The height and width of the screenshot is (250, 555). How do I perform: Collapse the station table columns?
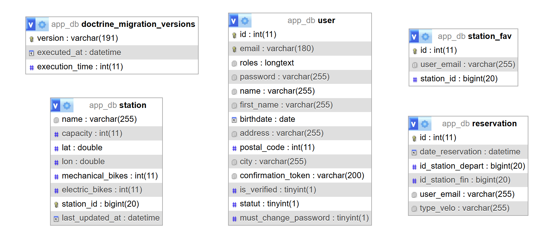pyautogui.click(x=55, y=106)
